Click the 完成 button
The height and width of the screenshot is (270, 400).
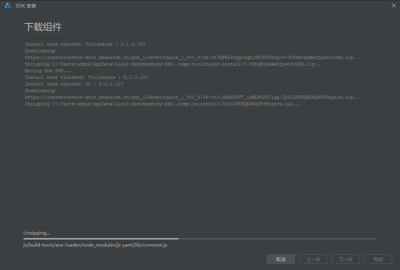click(x=378, y=259)
